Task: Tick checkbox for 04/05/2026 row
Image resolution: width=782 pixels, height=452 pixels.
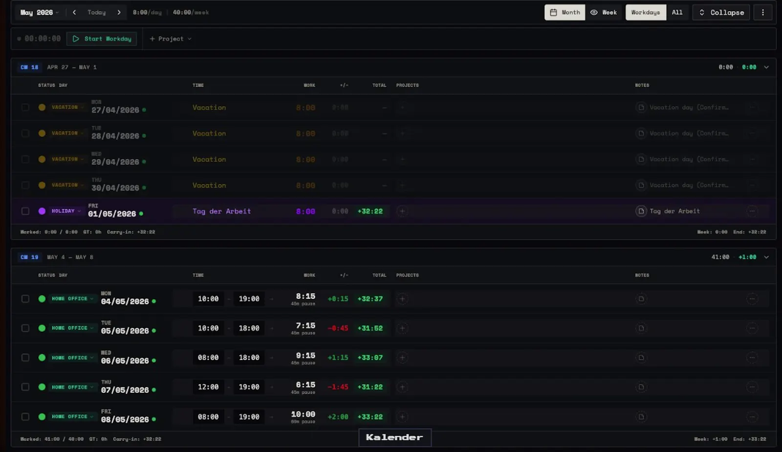Action: click(25, 299)
